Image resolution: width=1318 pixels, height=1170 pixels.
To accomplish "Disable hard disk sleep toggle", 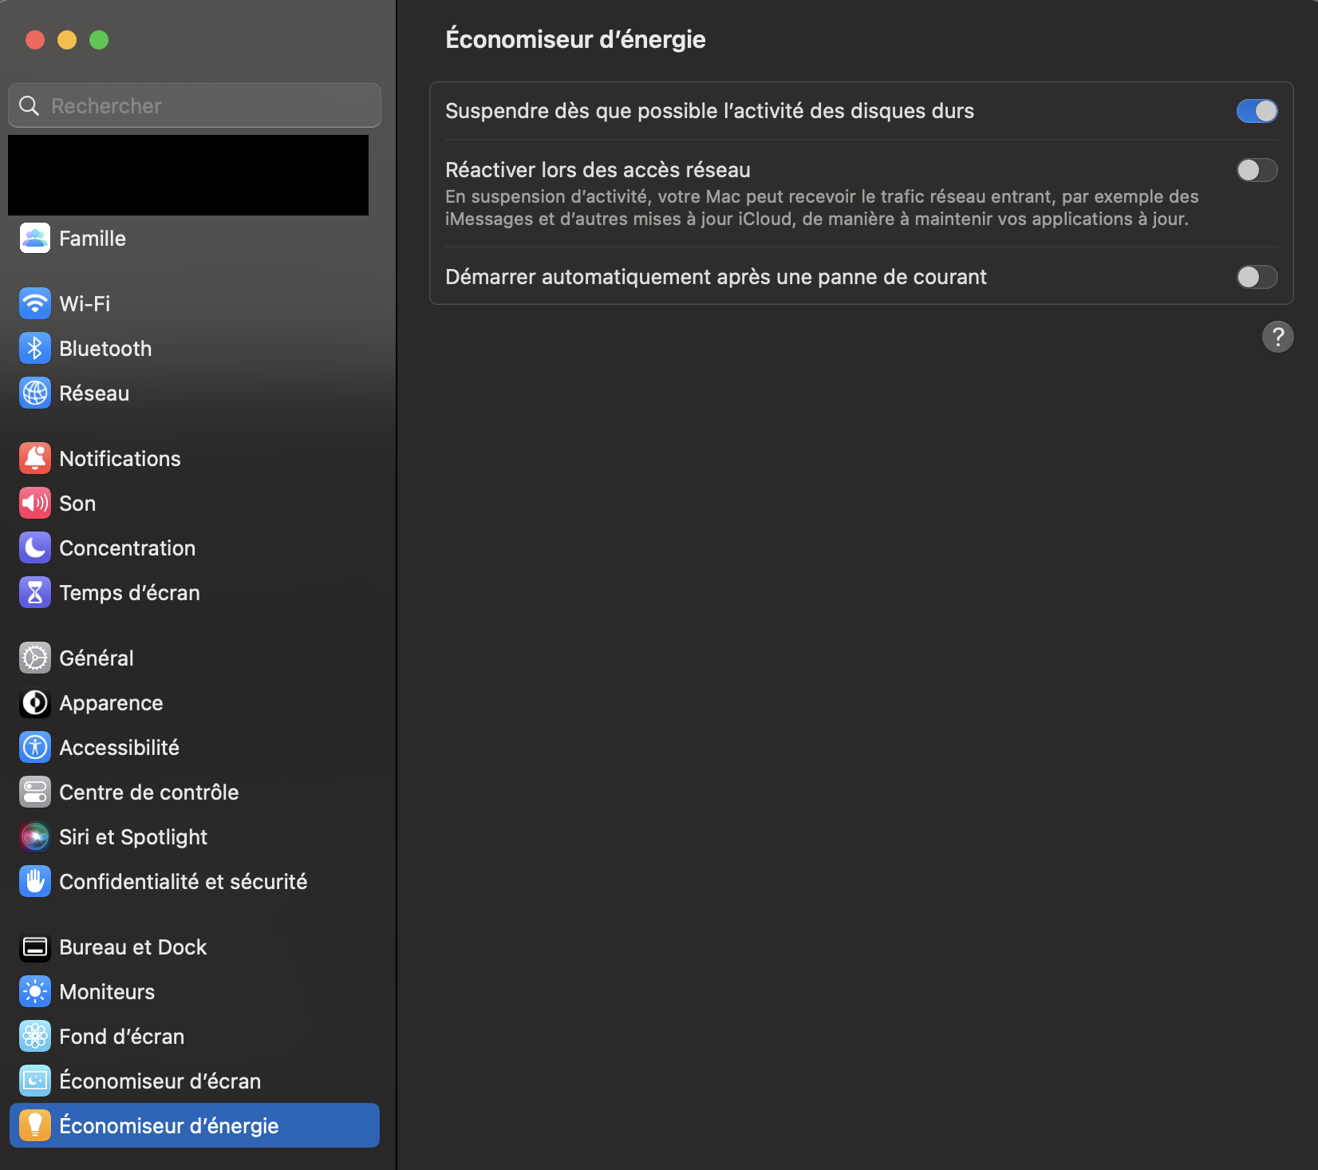I will click(x=1257, y=111).
